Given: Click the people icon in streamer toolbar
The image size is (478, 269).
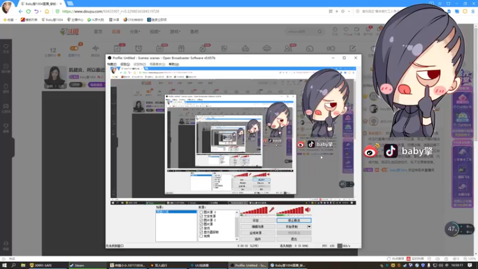Looking at the screenshot, I should point(288,48).
